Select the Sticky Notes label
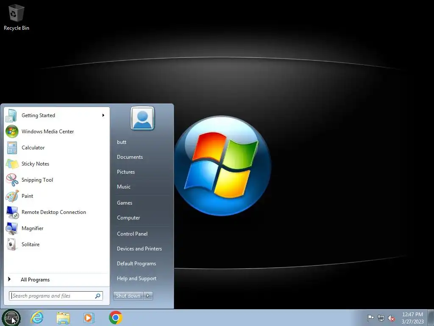The height and width of the screenshot is (326, 434). (36, 164)
